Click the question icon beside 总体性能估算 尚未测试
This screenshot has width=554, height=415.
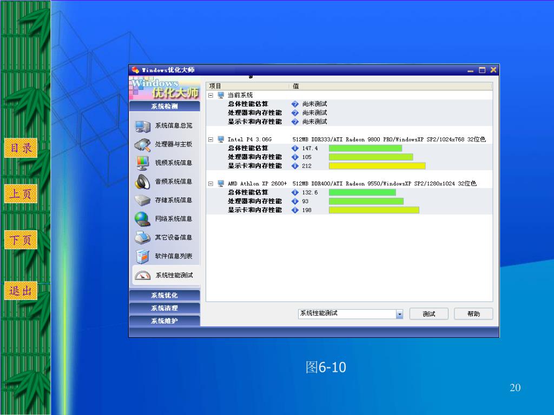click(x=295, y=104)
